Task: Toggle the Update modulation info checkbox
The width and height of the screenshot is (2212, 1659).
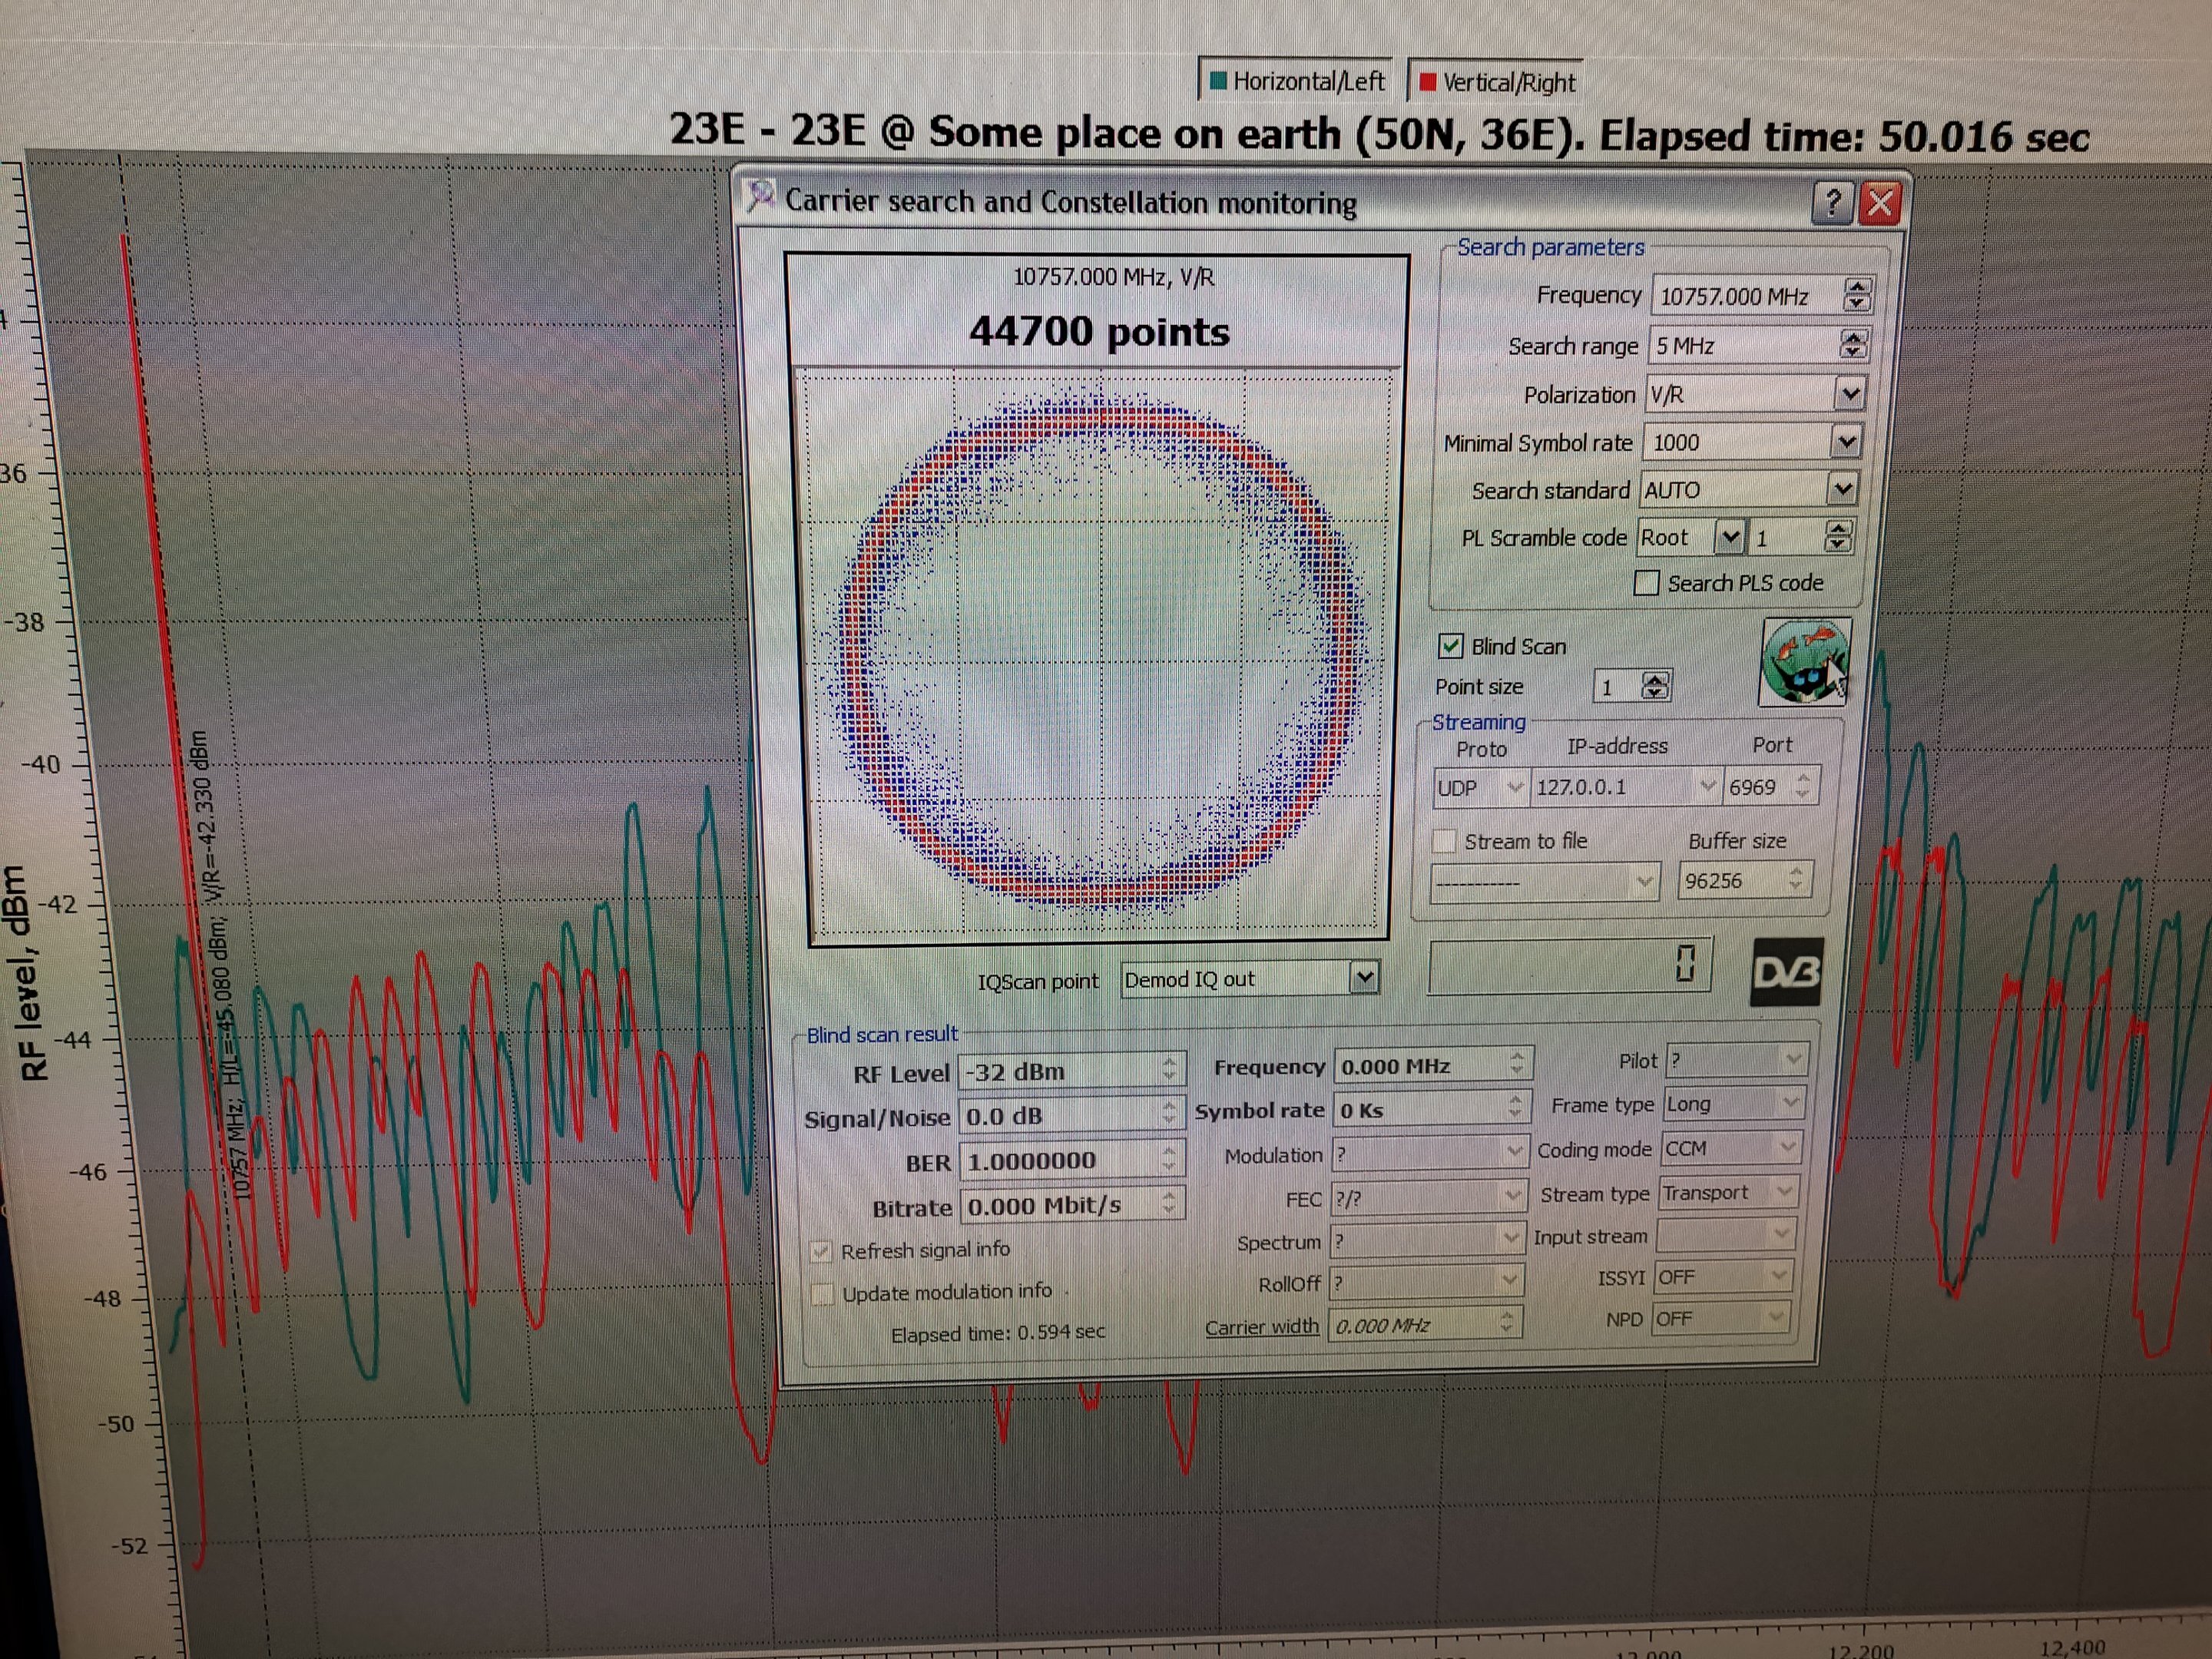Action: [822, 1294]
